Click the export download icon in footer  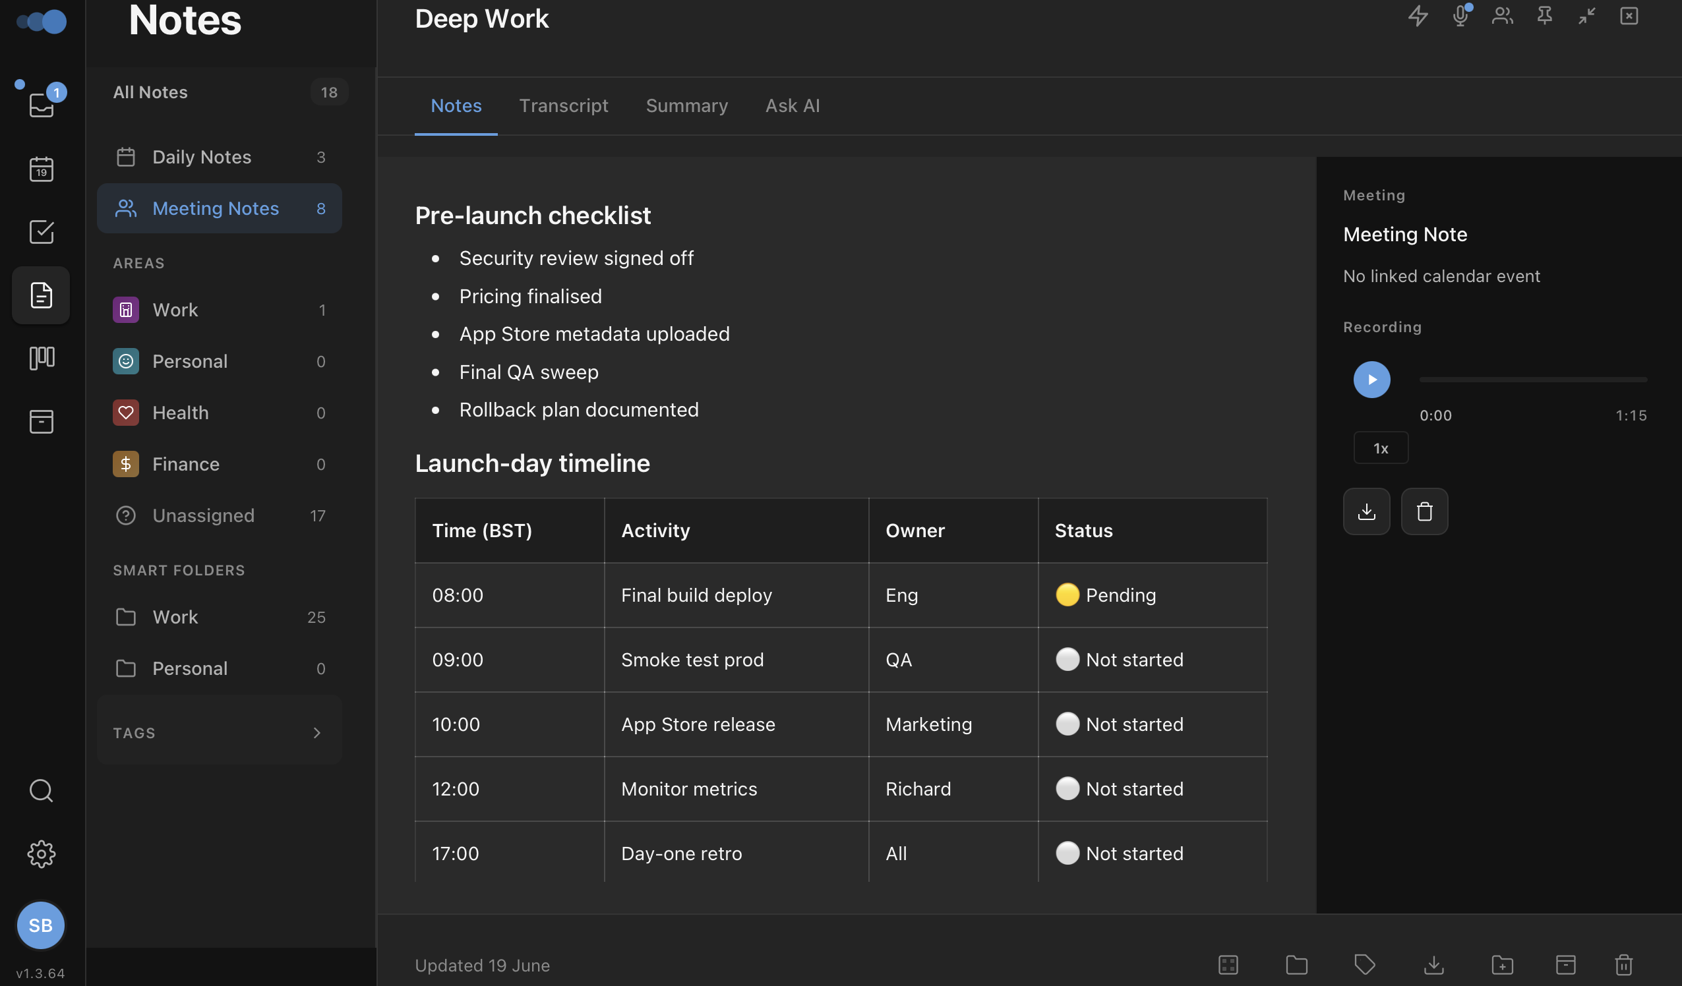pos(1433,965)
